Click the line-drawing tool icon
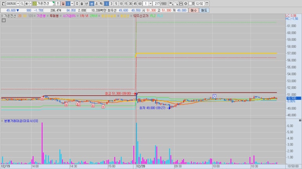Screen dimensions: 302x169 click(176, 3)
